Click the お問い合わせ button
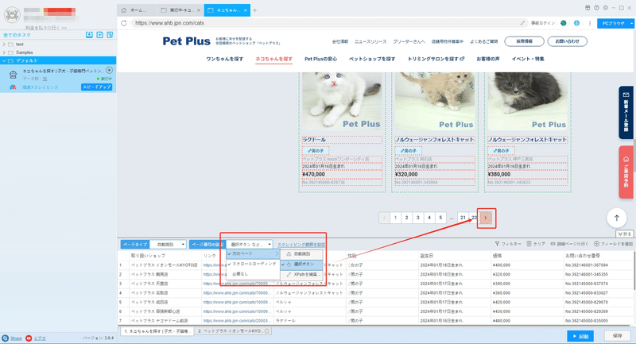 [x=567, y=41]
